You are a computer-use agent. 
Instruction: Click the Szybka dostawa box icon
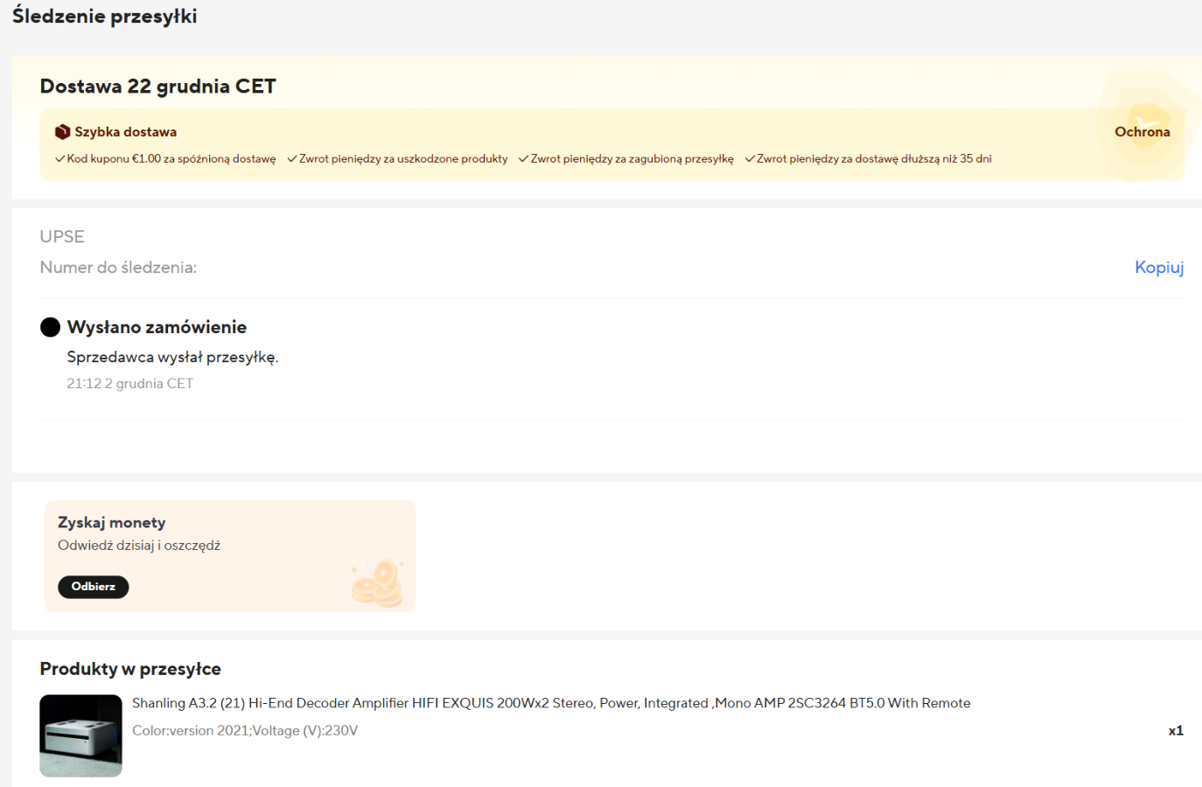click(x=62, y=132)
